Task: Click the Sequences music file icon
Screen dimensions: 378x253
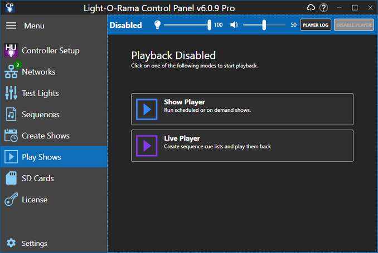Action: (x=11, y=114)
